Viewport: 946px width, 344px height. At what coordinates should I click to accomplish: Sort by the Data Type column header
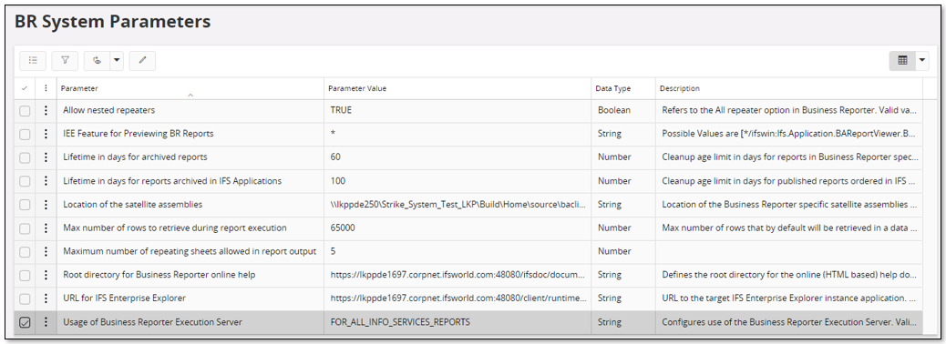[x=613, y=88]
